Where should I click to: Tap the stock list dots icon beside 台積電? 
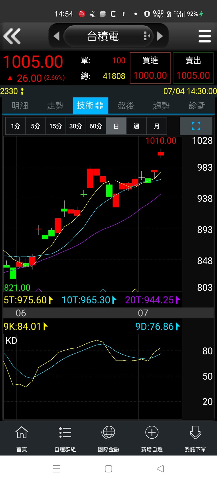point(147,36)
